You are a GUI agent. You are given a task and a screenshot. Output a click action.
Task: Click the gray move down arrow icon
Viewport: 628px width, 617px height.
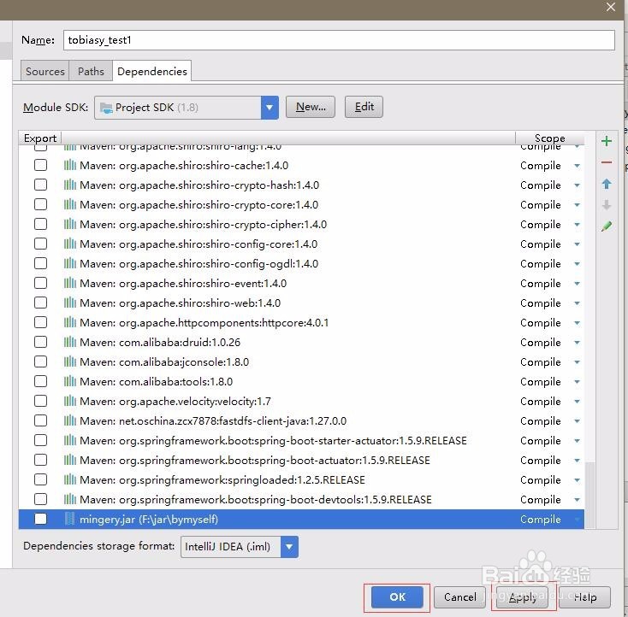click(x=607, y=205)
